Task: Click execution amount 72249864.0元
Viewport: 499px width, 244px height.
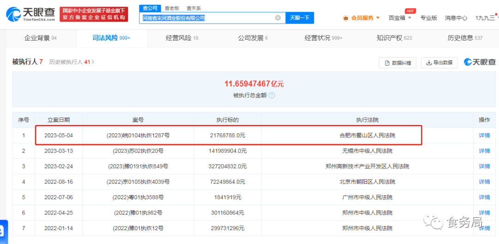Action: point(227,182)
